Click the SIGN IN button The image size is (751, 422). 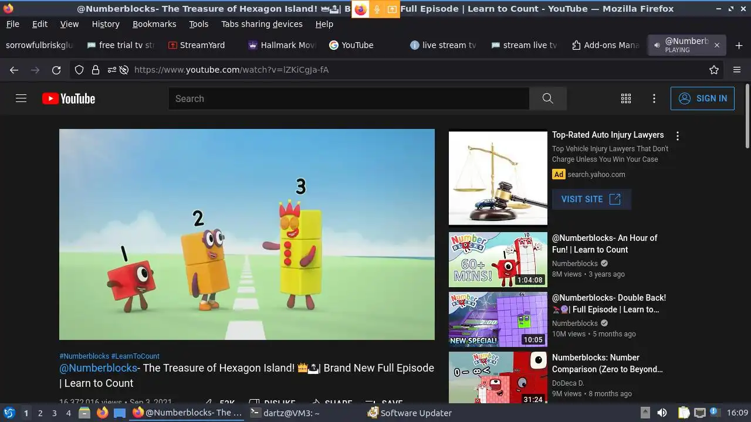(x=702, y=98)
